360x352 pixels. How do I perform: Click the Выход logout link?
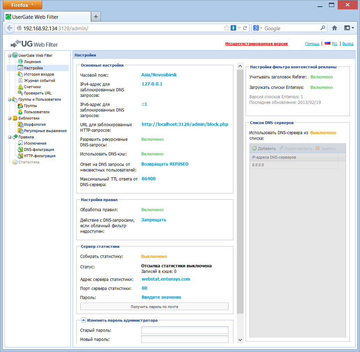(348, 44)
